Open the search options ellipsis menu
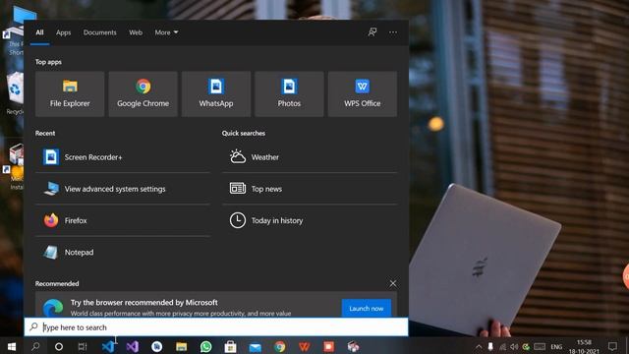629x354 pixels. point(393,32)
